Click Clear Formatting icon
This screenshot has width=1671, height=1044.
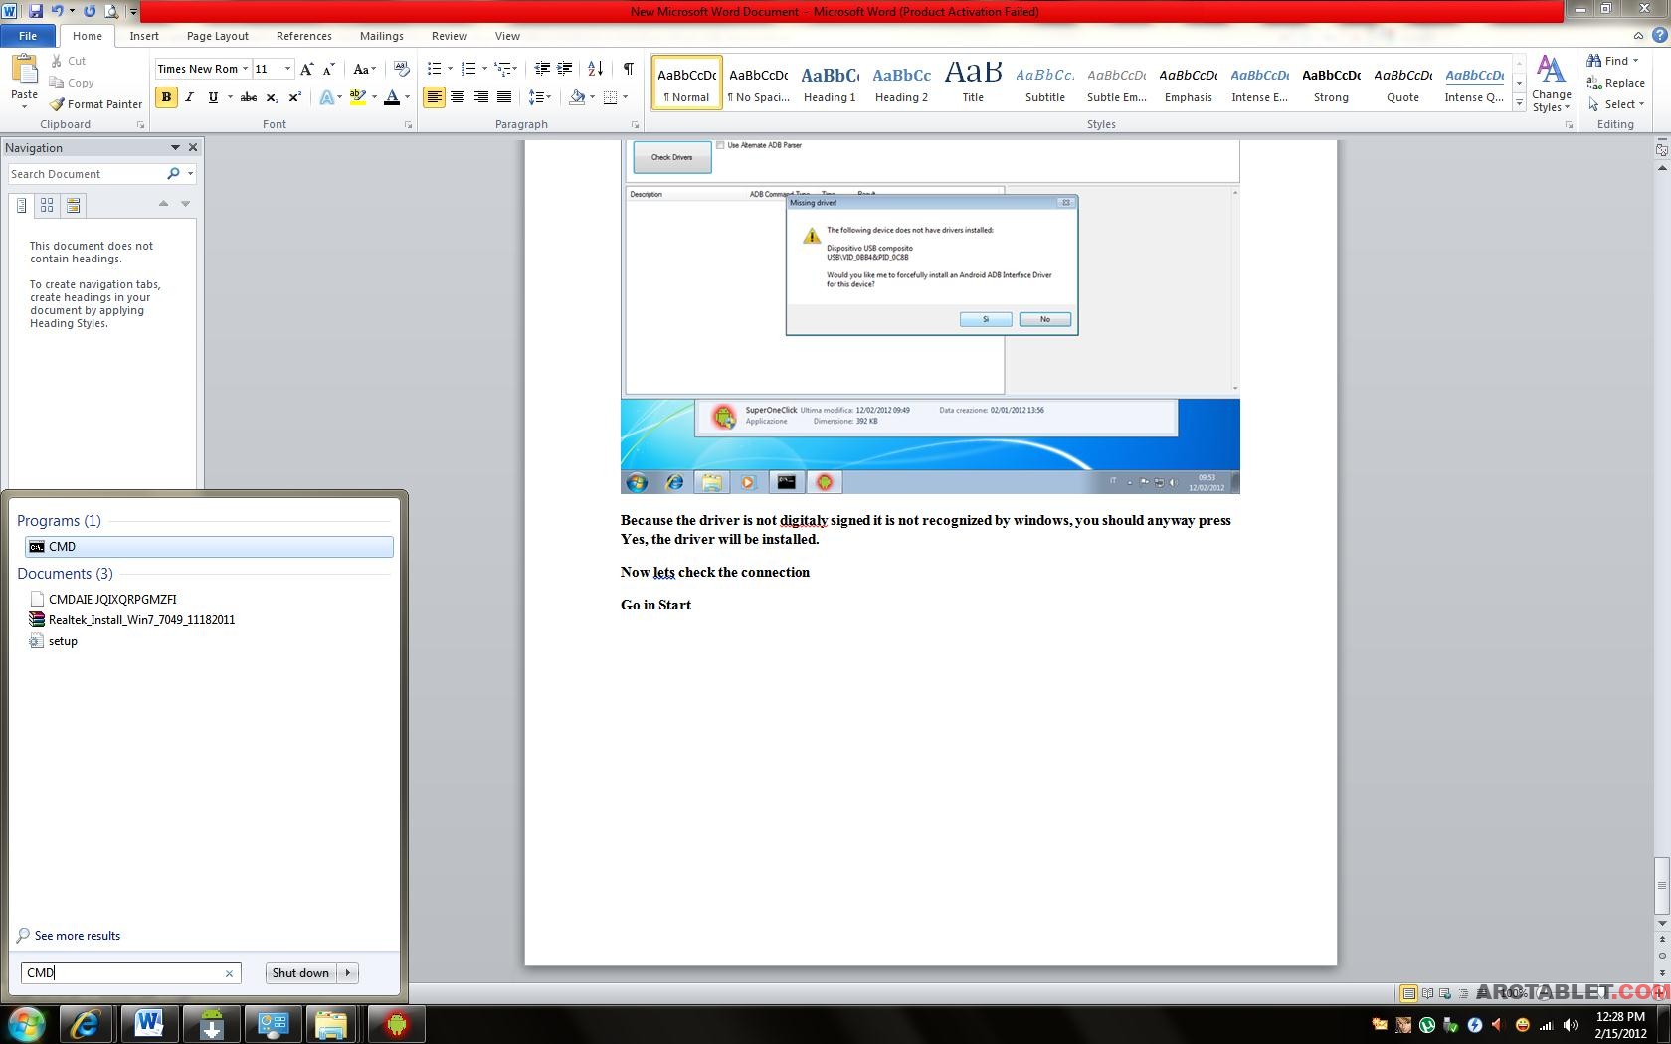pos(401,69)
